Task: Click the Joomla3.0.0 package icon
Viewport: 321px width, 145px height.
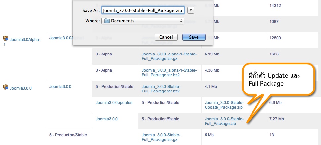Action: [6, 87]
